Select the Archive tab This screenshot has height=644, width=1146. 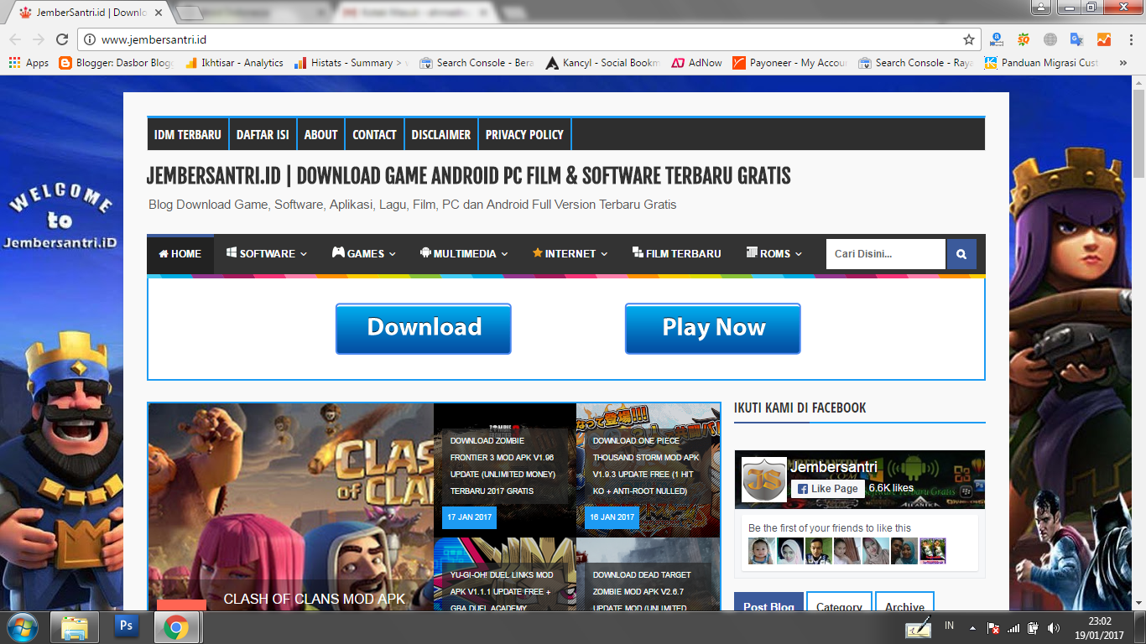(x=904, y=602)
